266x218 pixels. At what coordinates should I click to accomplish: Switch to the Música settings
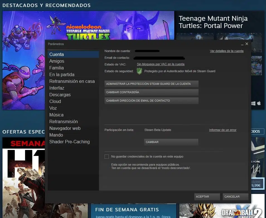click(x=56, y=115)
